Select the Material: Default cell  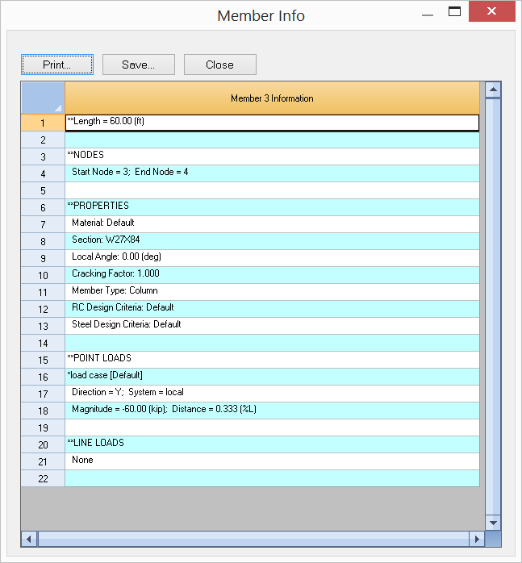coord(272,224)
